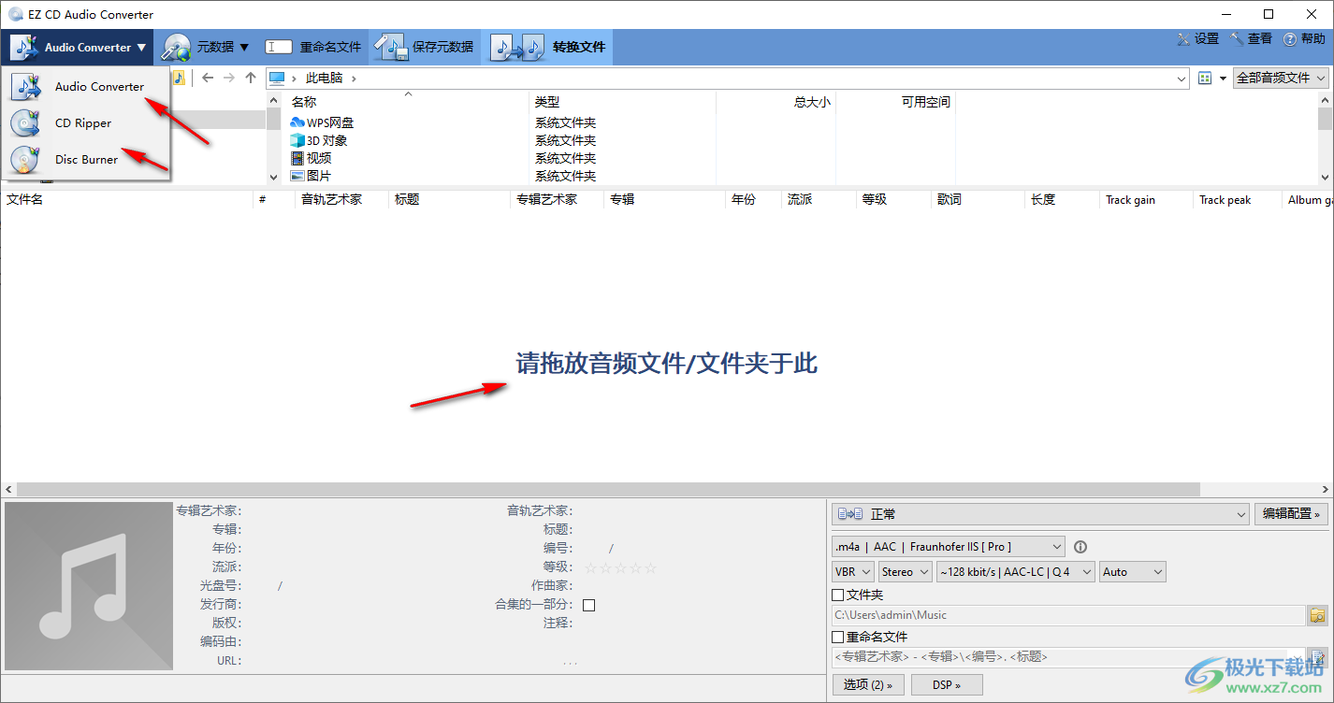Click the music folder icon beside navigation arrows

(180, 78)
